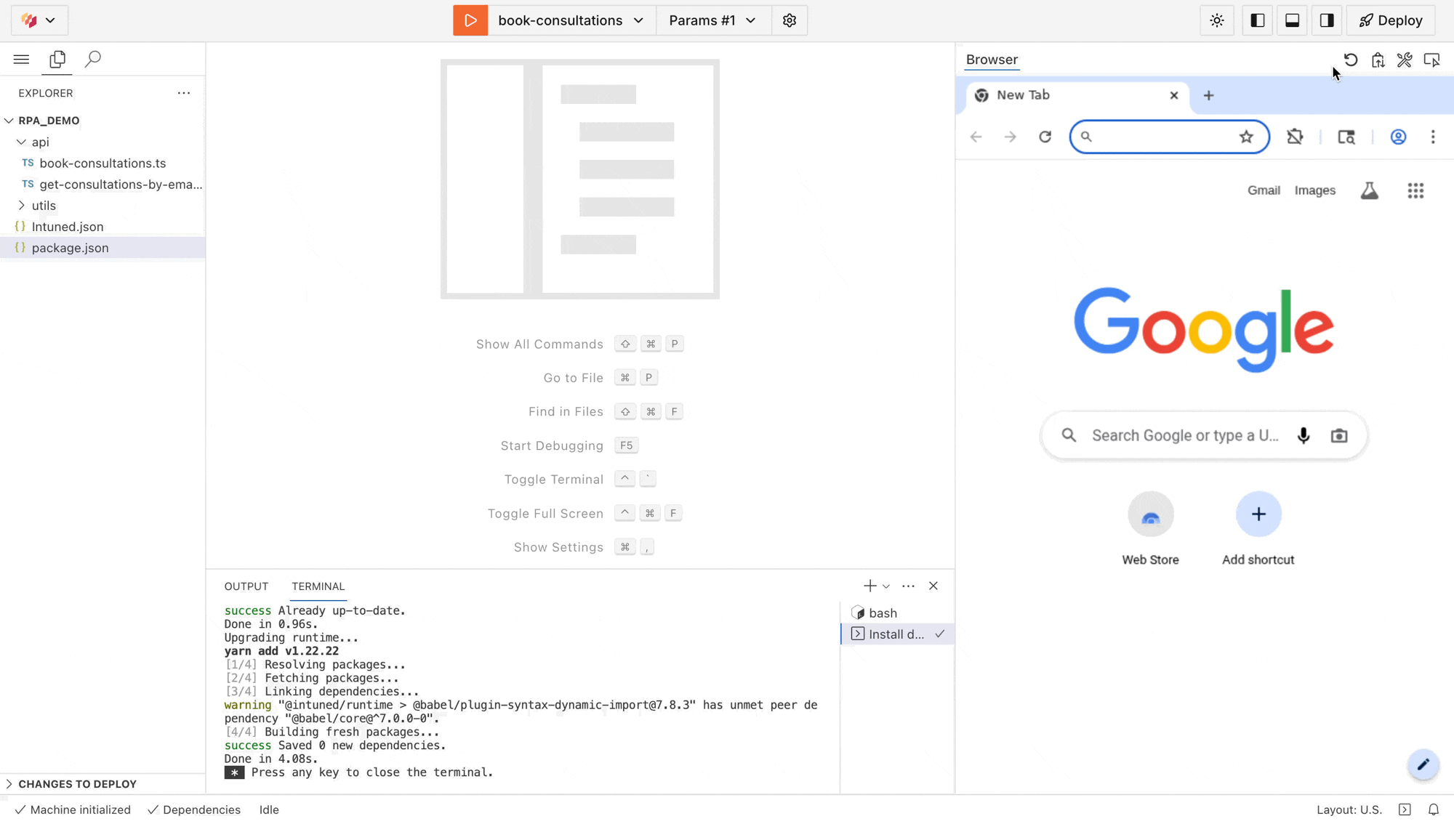1454x824 pixels.
Task: Expand the utils folder
Action: point(44,206)
